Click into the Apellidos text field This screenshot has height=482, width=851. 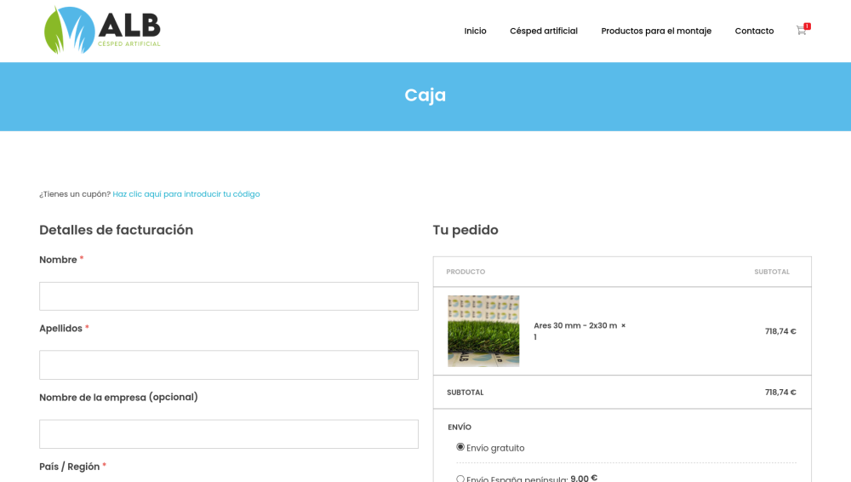228,364
